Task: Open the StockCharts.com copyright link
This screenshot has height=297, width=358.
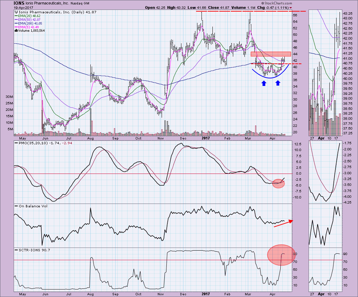Action: coord(277,3)
